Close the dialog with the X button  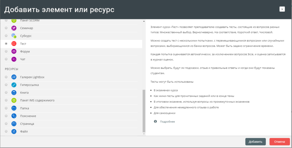[x=282, y=9]
